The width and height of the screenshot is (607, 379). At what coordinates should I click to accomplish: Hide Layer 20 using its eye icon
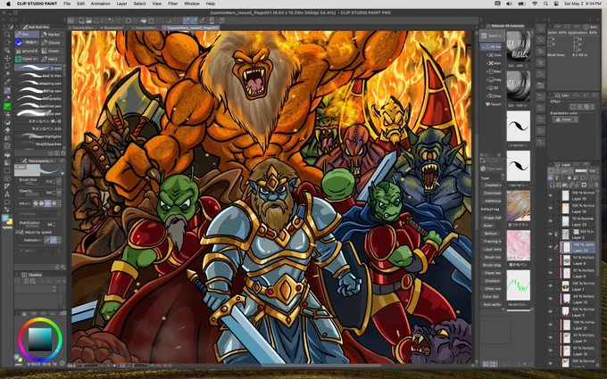(551, 221)
